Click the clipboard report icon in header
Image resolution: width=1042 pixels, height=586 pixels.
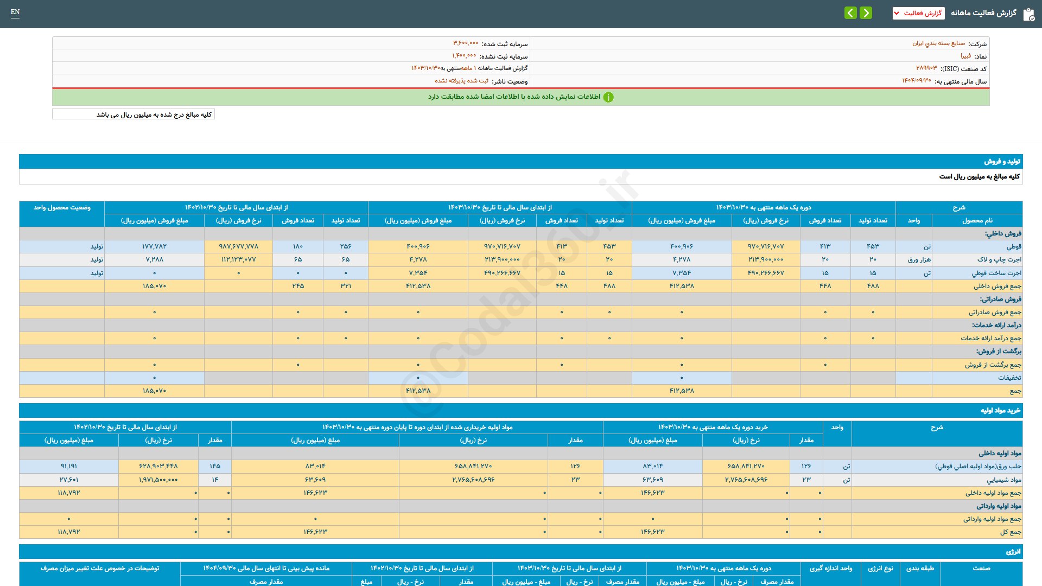click(x=1028, y=14)
